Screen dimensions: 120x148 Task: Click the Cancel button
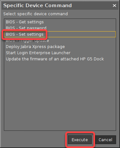coord(105,140)
